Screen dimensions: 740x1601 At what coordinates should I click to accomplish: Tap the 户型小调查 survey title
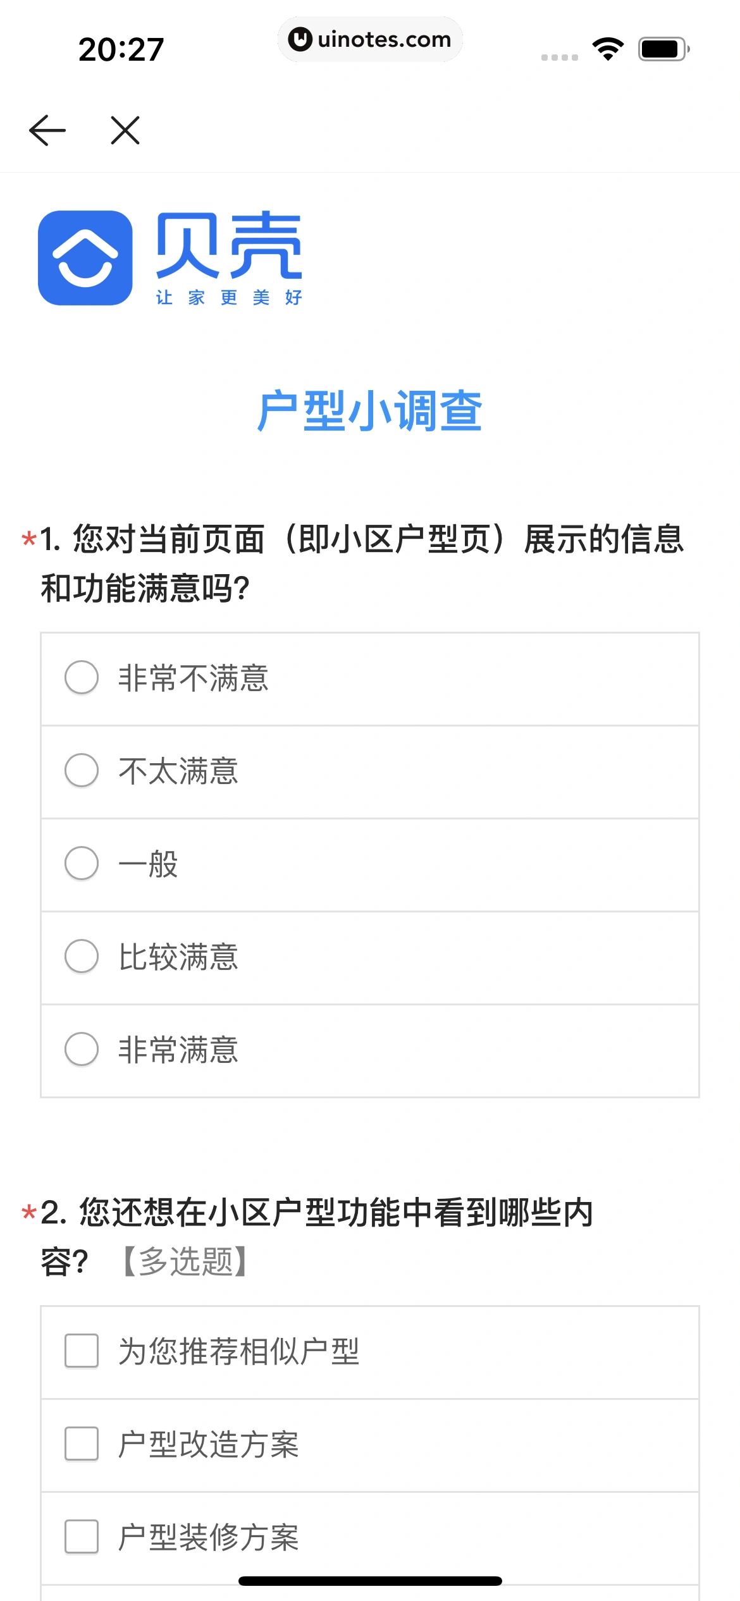tap(370, 411)
